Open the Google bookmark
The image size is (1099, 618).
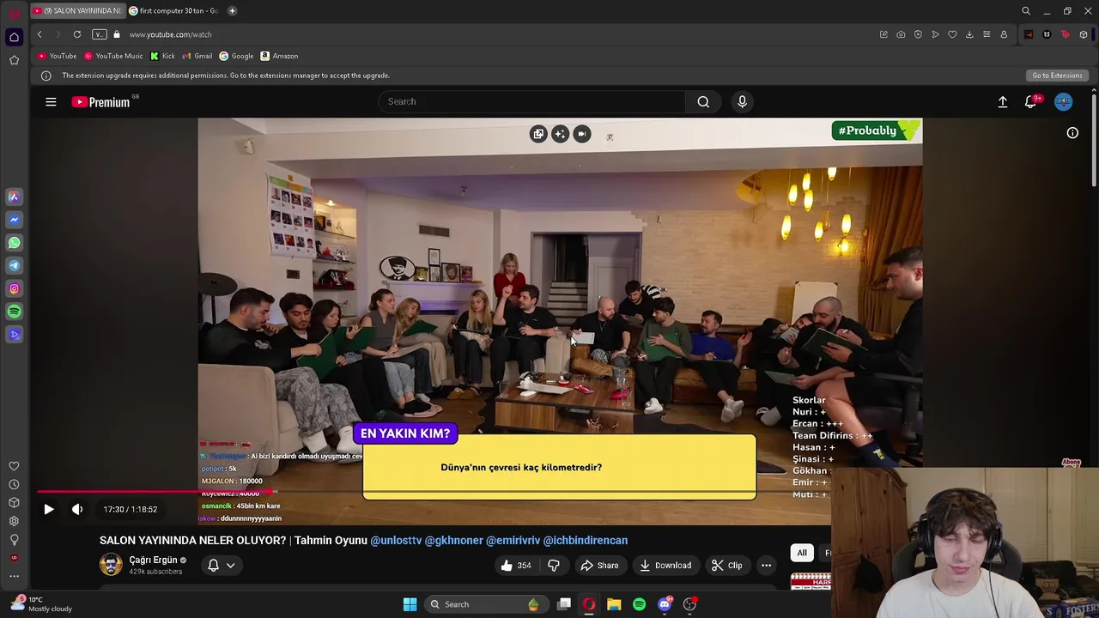pyautogui.click(x=236, y=56)
